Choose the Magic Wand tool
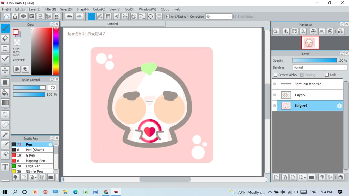Image resolution: width=349 pixels, height=196 pixels. click(x=5, y=134)
